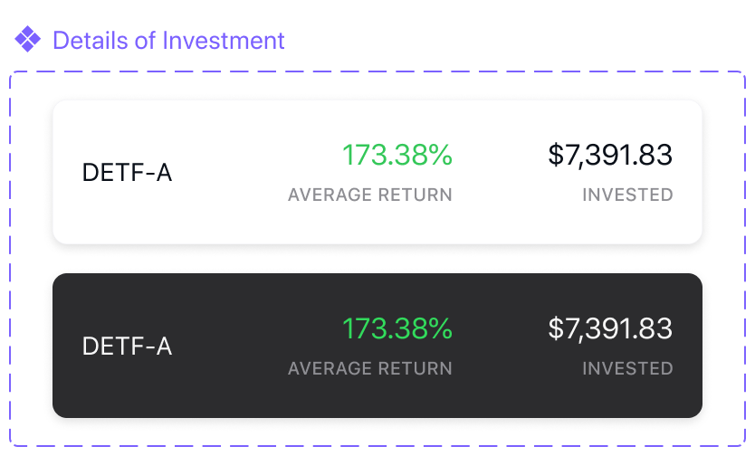Click $7,391.83 amount in dark card
This screenshot has width=755, height=456.
610,328
